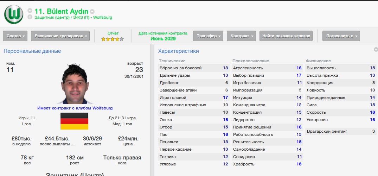Expand the Характеристики panel options arrow
This screenshot has width=378, height=176.
[376, 50]
